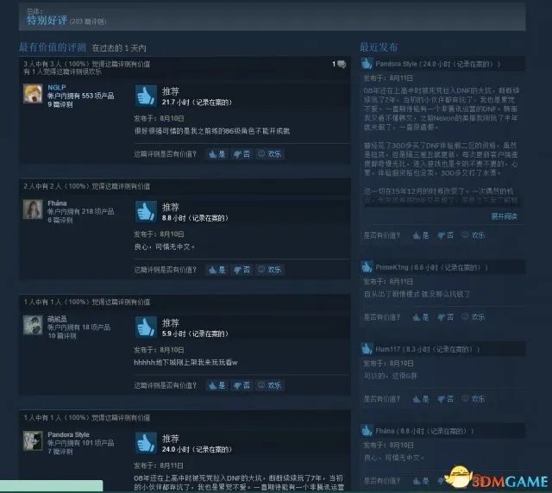The height and width of the screenshot is (493, 552).
Task: Click the NGLP username link
Action: coord(57,87)
